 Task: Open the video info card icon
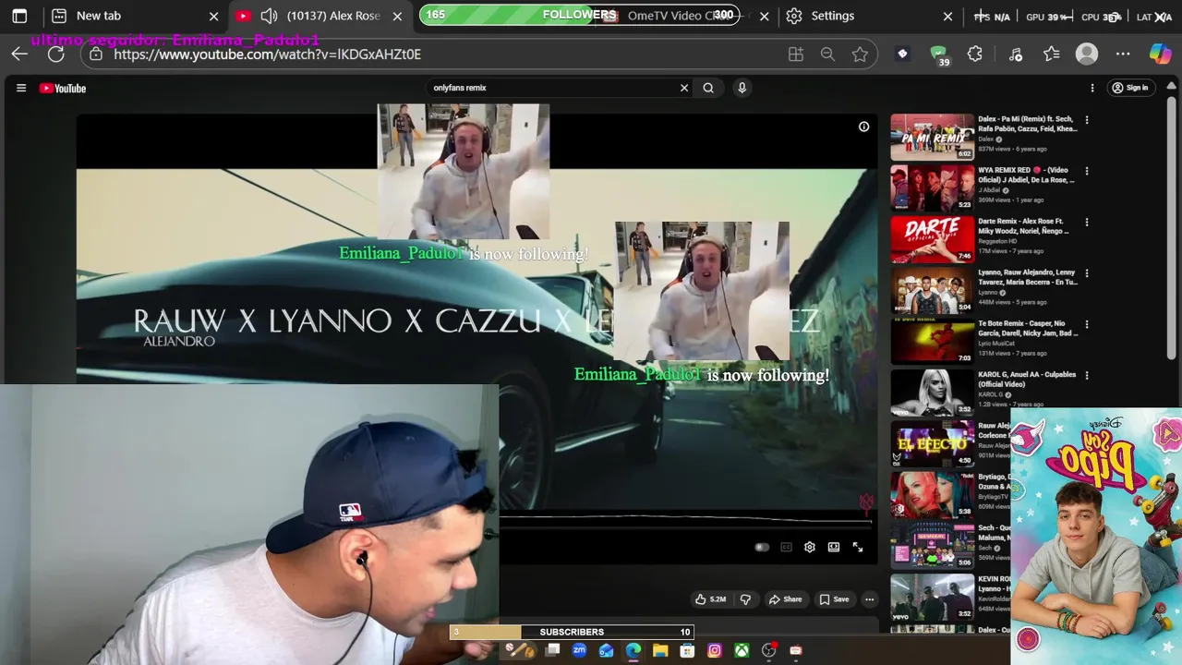tap(863, 127)
